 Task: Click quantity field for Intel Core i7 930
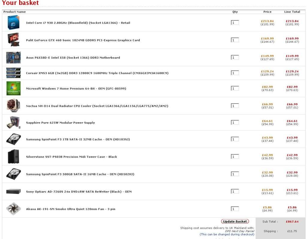(x=235, y=23)
